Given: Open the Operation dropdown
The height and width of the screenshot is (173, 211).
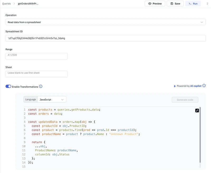Looking at the screenshot, I should pyautogui.click(x=105, y=22).
